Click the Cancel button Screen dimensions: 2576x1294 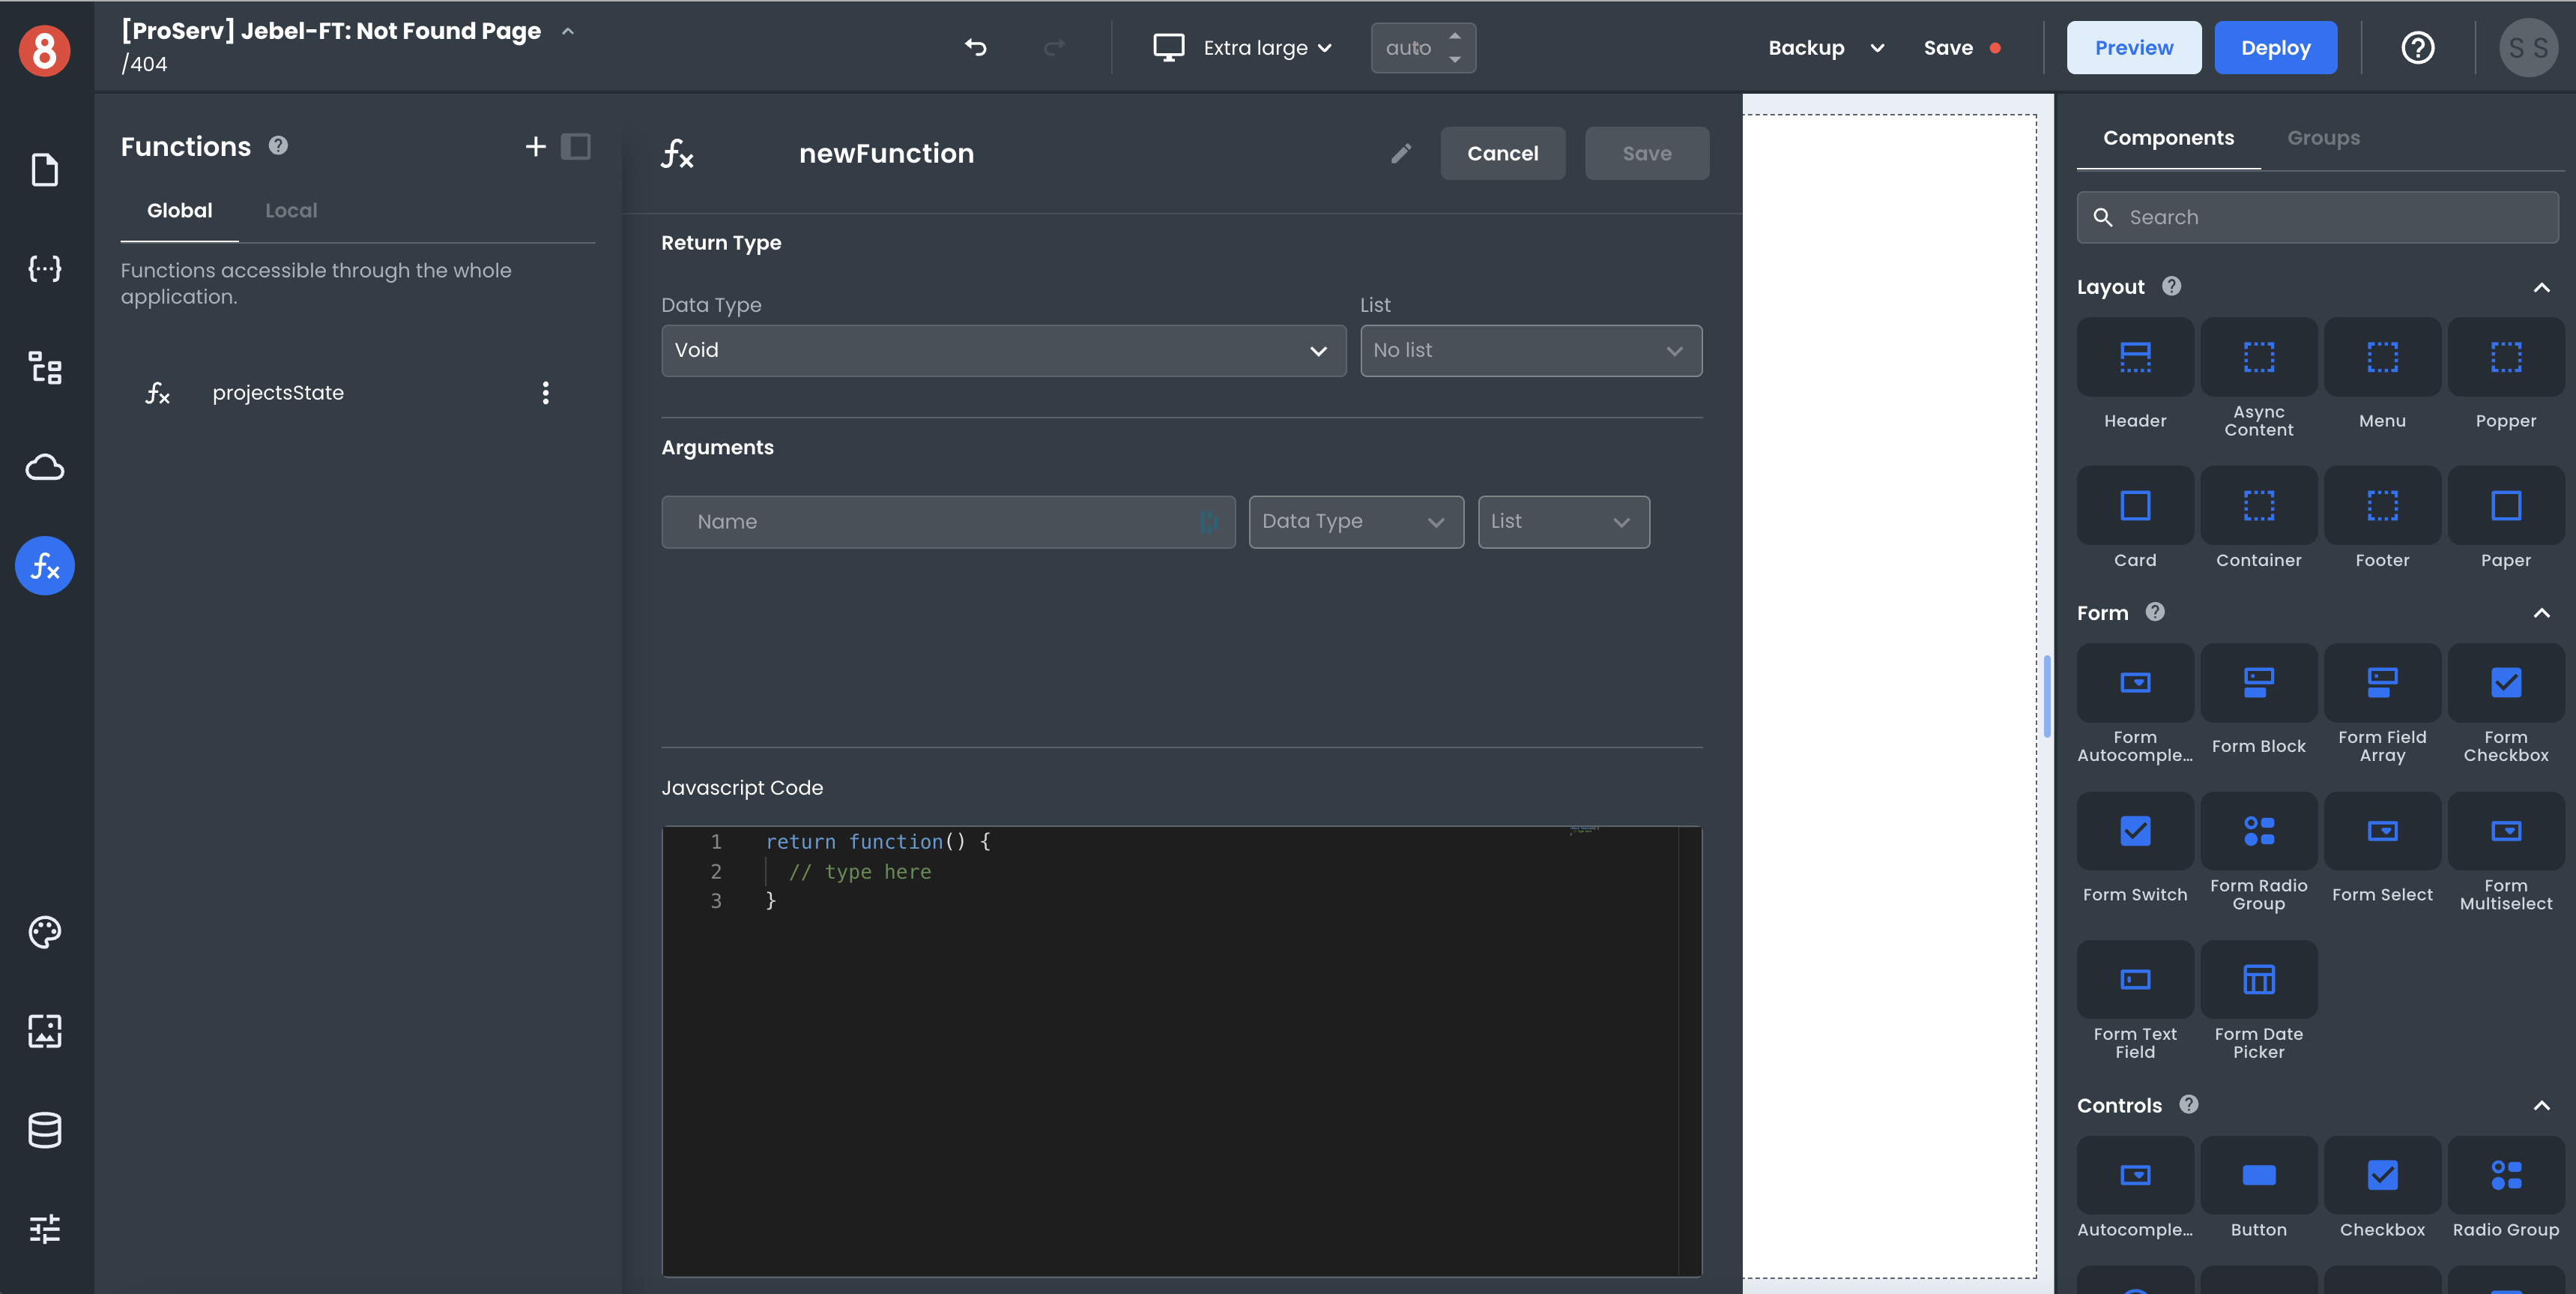point(1502,153)
